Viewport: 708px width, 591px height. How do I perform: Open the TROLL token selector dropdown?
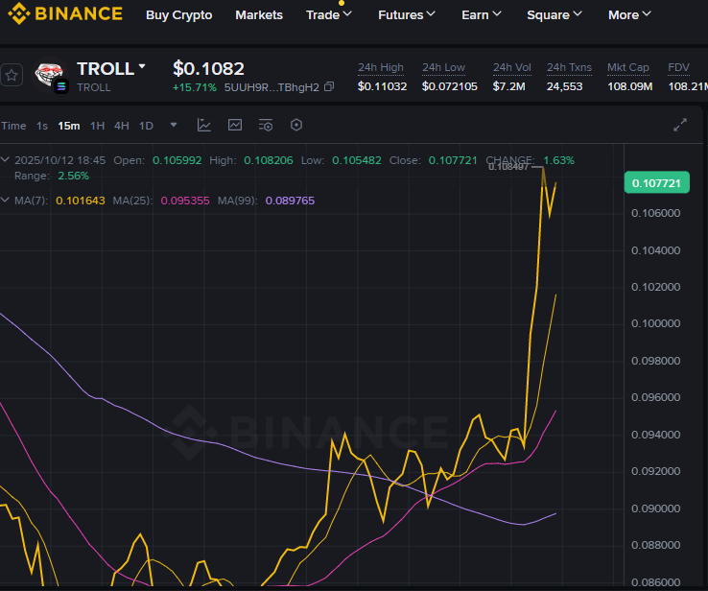[142, 67]
